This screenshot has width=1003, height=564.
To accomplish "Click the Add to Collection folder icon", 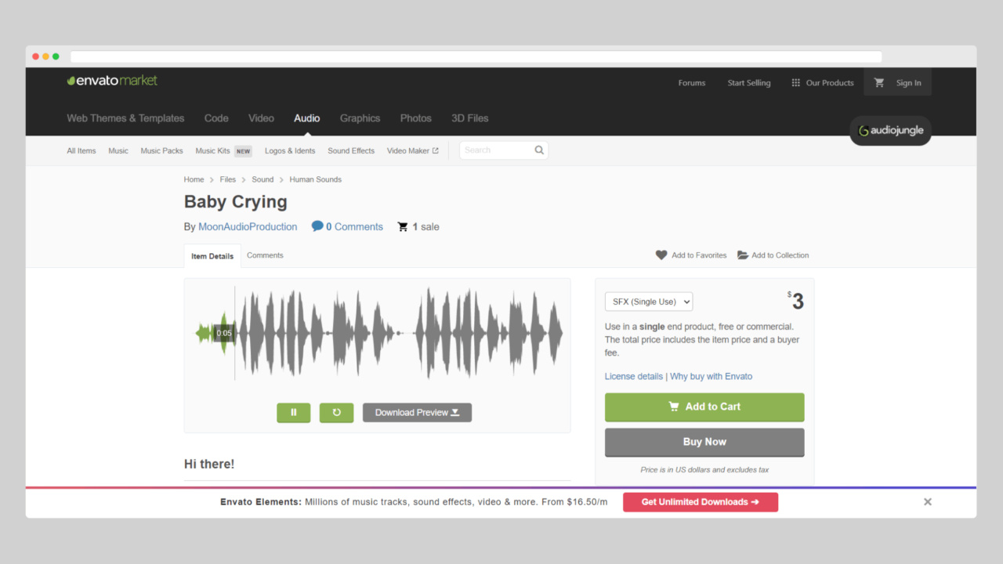I will coord(743,255).
